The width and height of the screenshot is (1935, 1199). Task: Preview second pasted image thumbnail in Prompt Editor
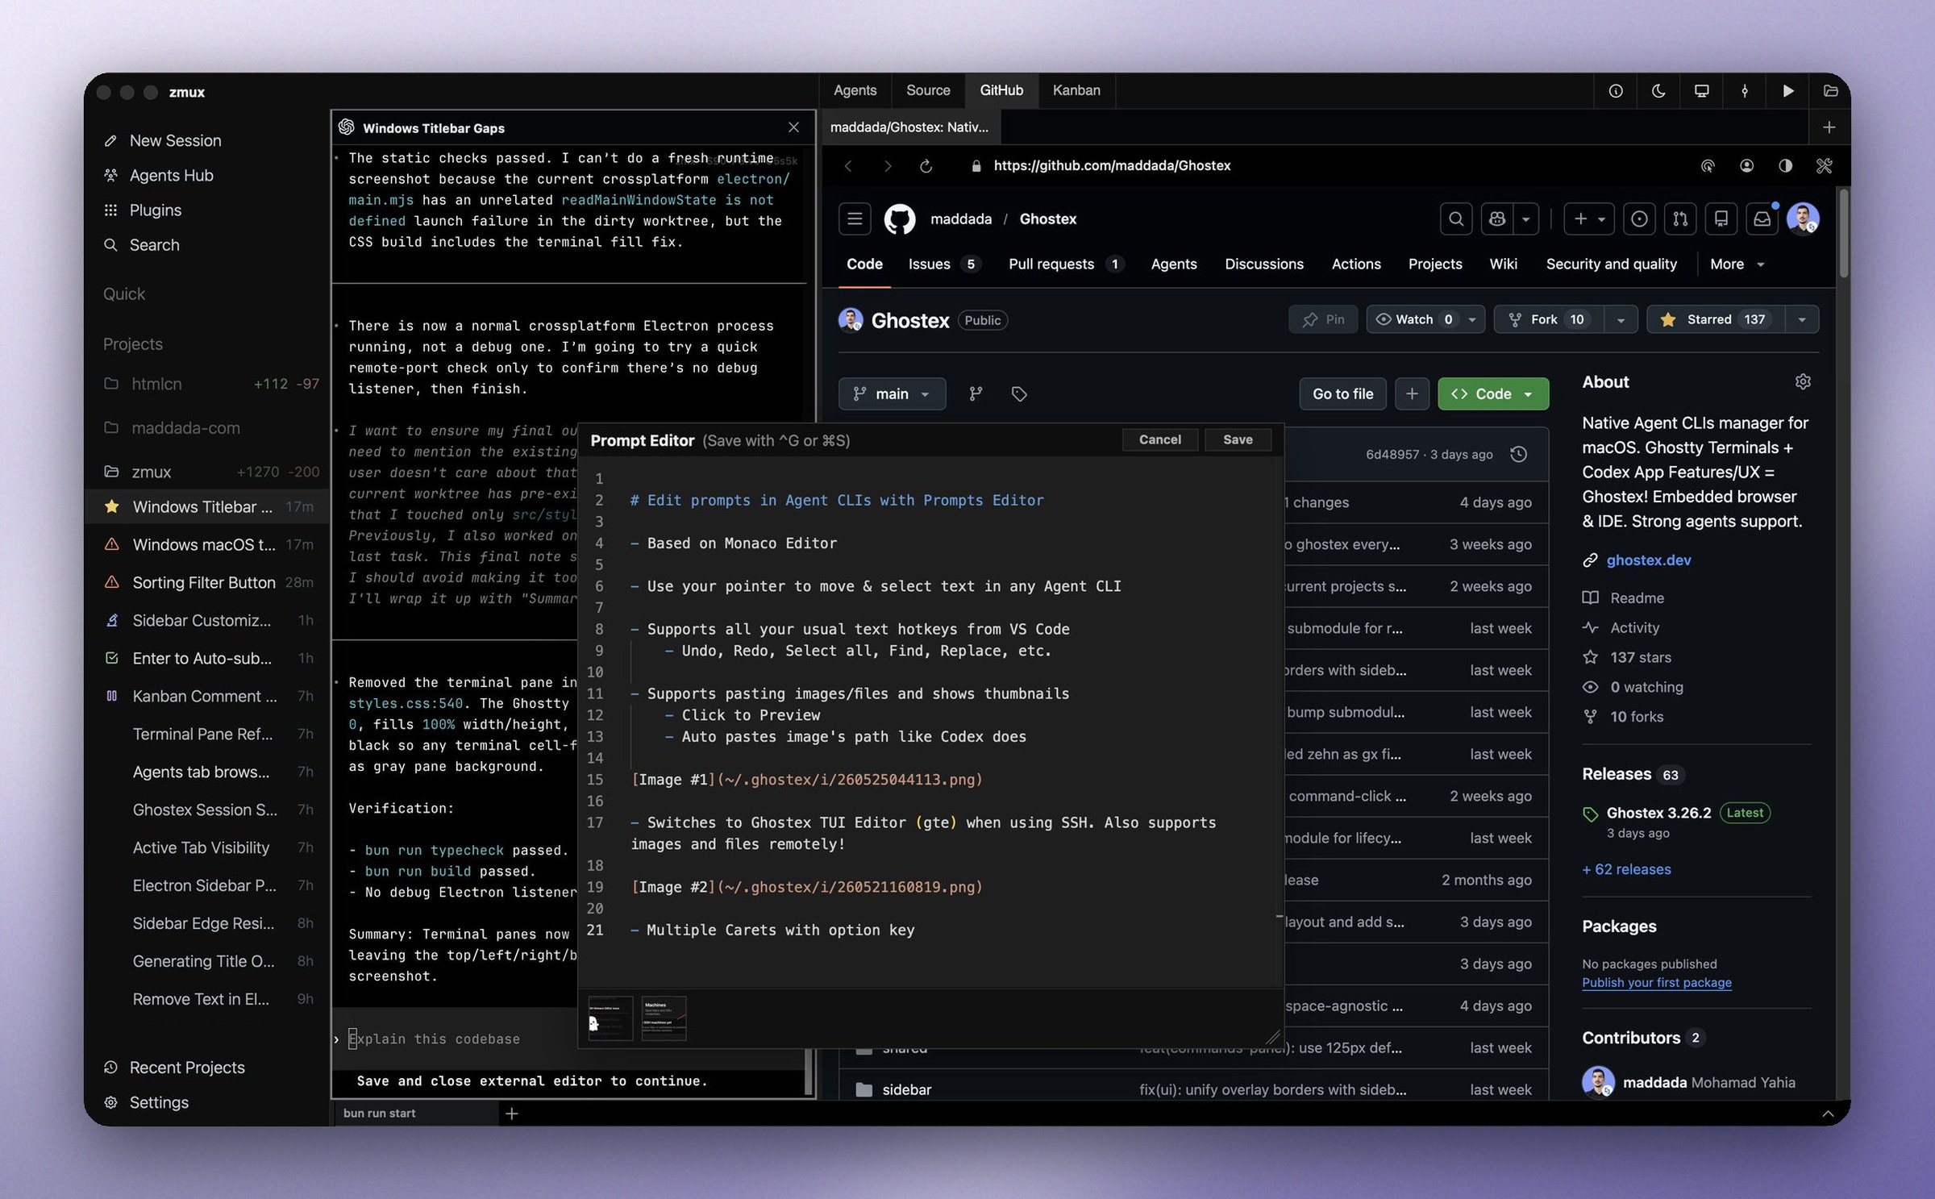click(x=664, y=1018)
